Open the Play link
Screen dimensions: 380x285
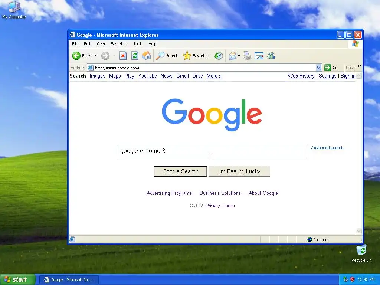pos(130,76)
